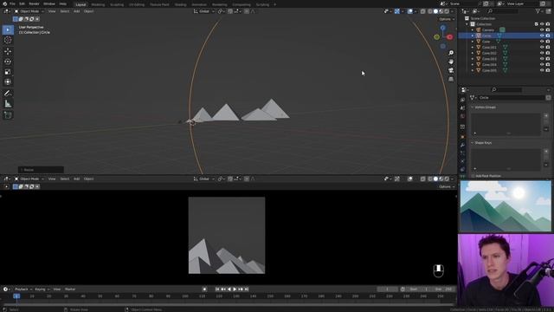Click the Z axis on navigation gizmo
This screenshot has height=312, width=554.
click(442, 28)
